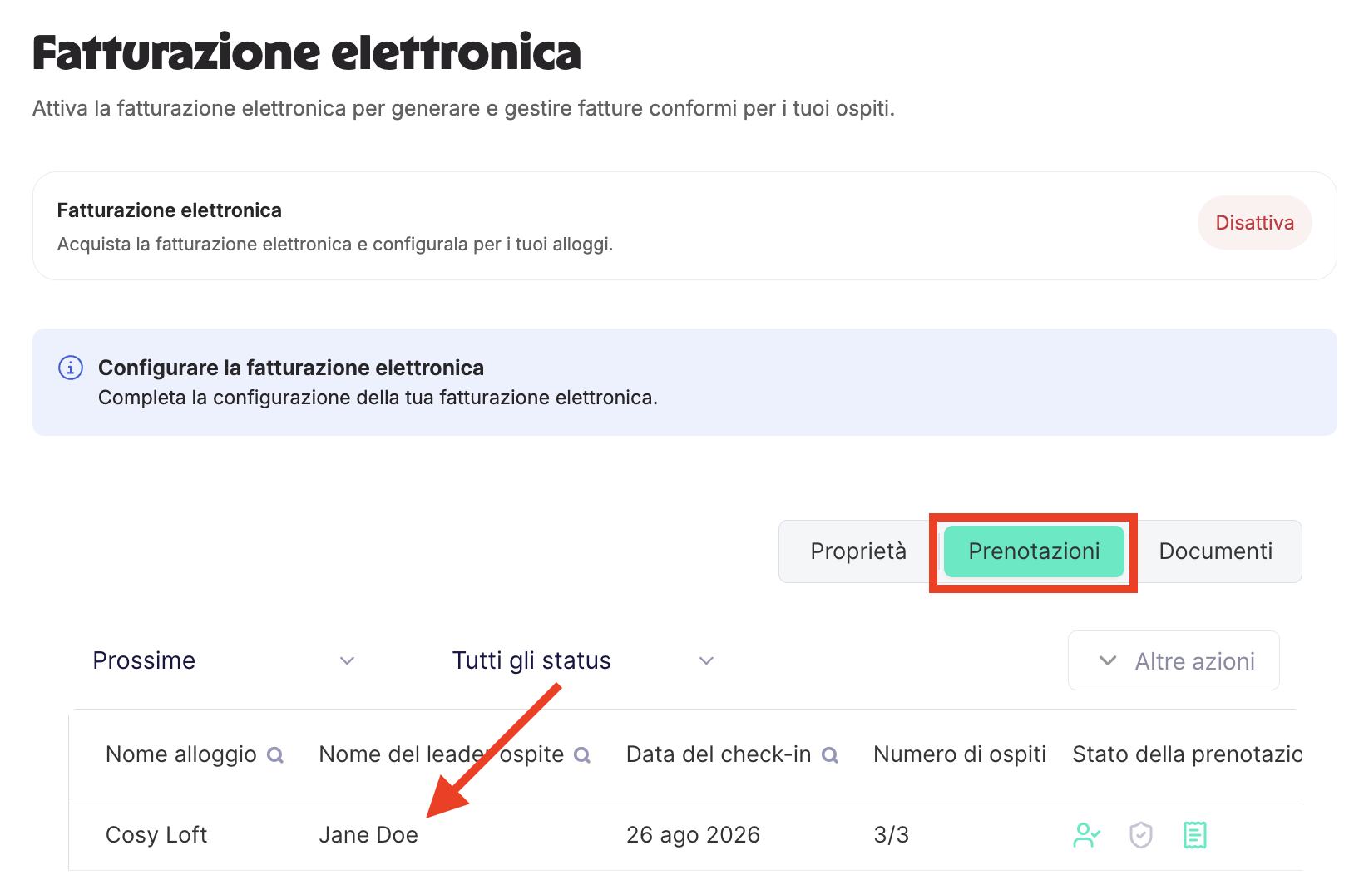Click the Disattiva status button
Screen dimensions: 1364x895
[x=1254, y=223]
